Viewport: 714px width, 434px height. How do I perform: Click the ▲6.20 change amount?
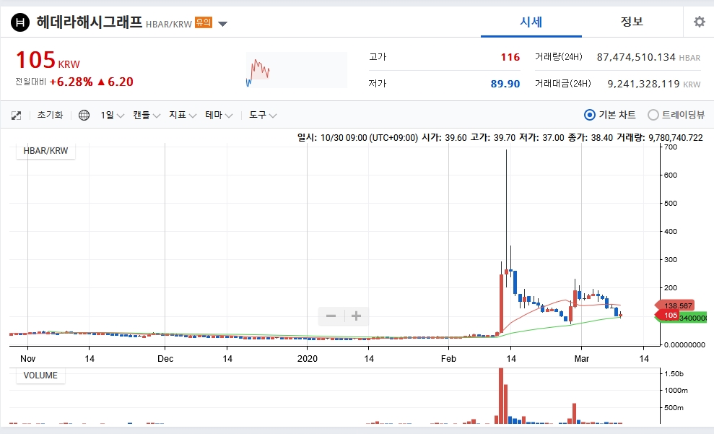point(116,82)
